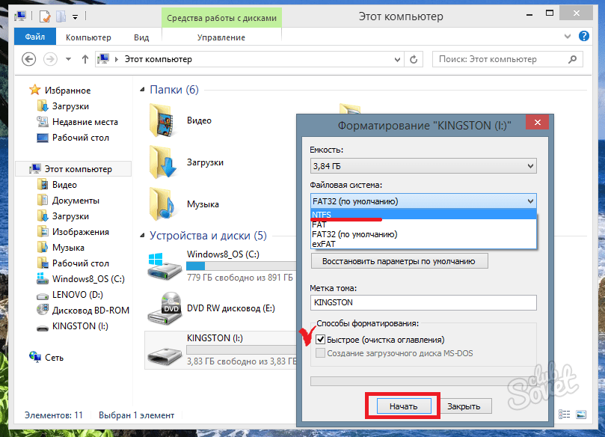Toggle the Быстрое (очистка оглавления) checkbox
Viewport: 605px width, 437px height.
pyautogui.click(x=321, y=340)
